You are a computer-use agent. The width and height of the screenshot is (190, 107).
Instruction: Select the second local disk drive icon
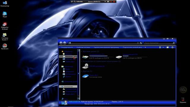(119, 57)
